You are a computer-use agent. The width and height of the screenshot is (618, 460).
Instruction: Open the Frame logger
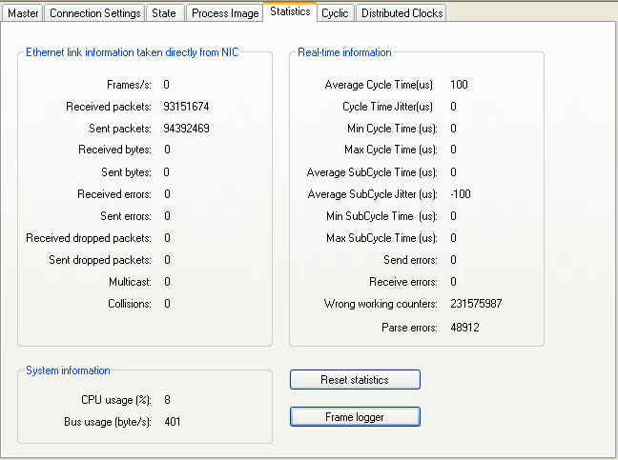(x=355, y=416)
